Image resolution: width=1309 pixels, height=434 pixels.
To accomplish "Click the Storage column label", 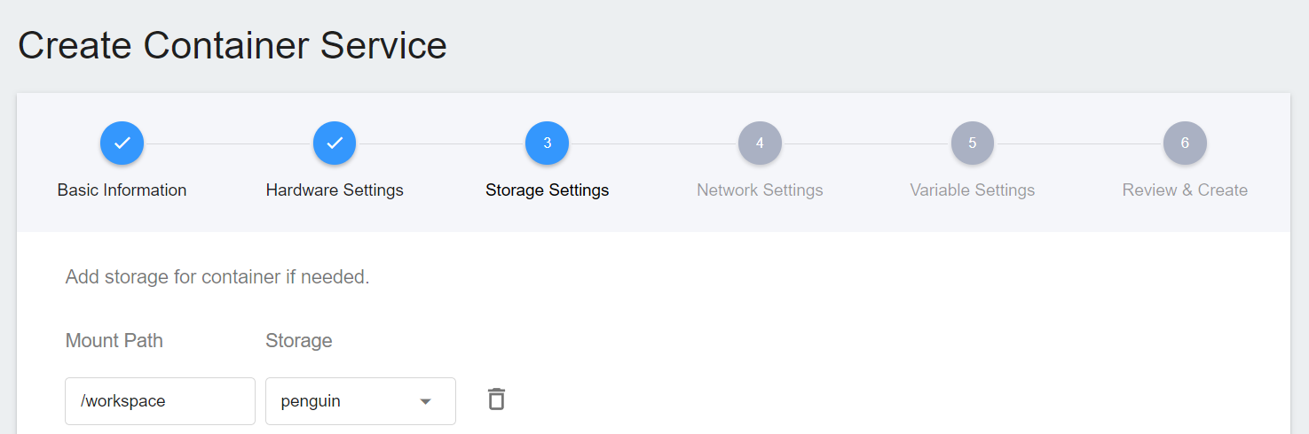I will tap(299, 341).
